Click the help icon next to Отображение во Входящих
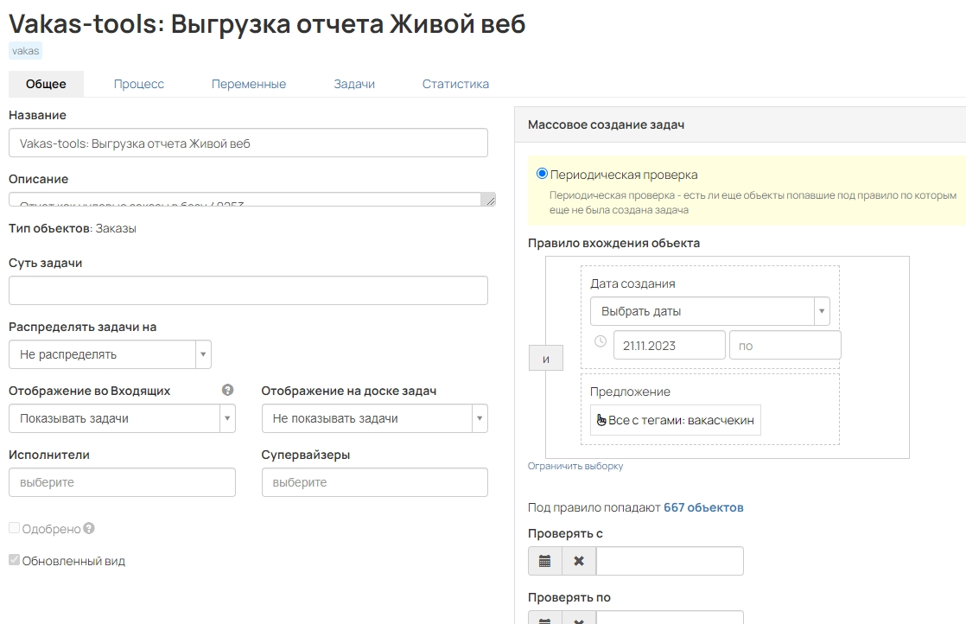 click(226, 391)
